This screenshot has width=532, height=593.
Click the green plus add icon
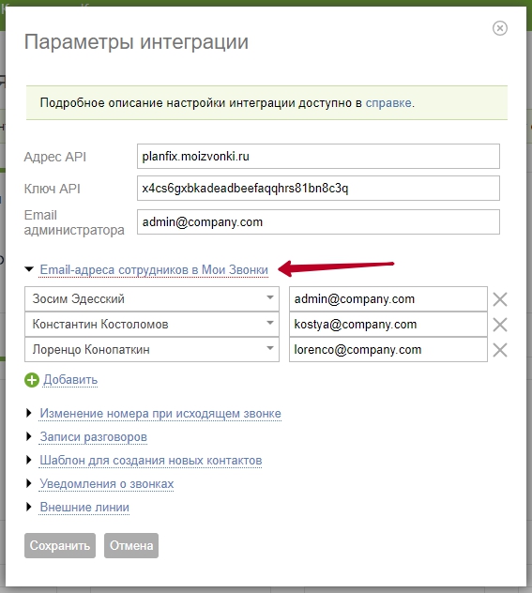pos(32,380)
